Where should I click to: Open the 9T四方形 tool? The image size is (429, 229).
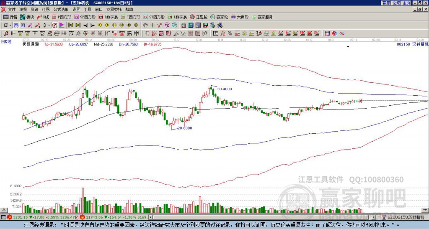tap(154, 17)
